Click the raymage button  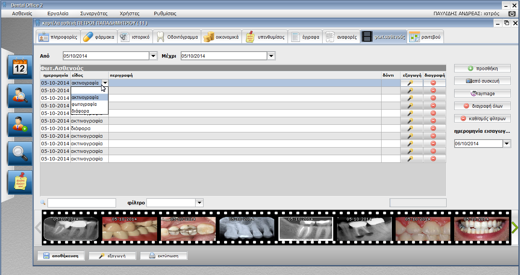pos(482,93)
